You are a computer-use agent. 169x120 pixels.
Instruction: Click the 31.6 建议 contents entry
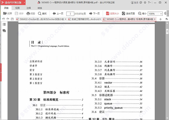[x=117, y=112]
